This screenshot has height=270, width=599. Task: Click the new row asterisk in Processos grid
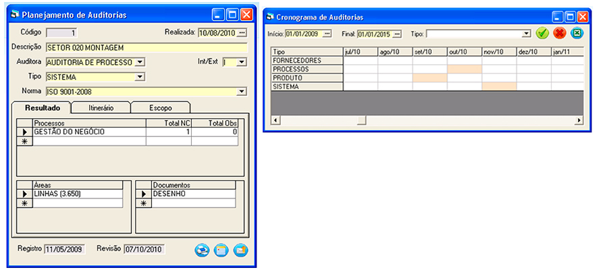coord(25,141)
